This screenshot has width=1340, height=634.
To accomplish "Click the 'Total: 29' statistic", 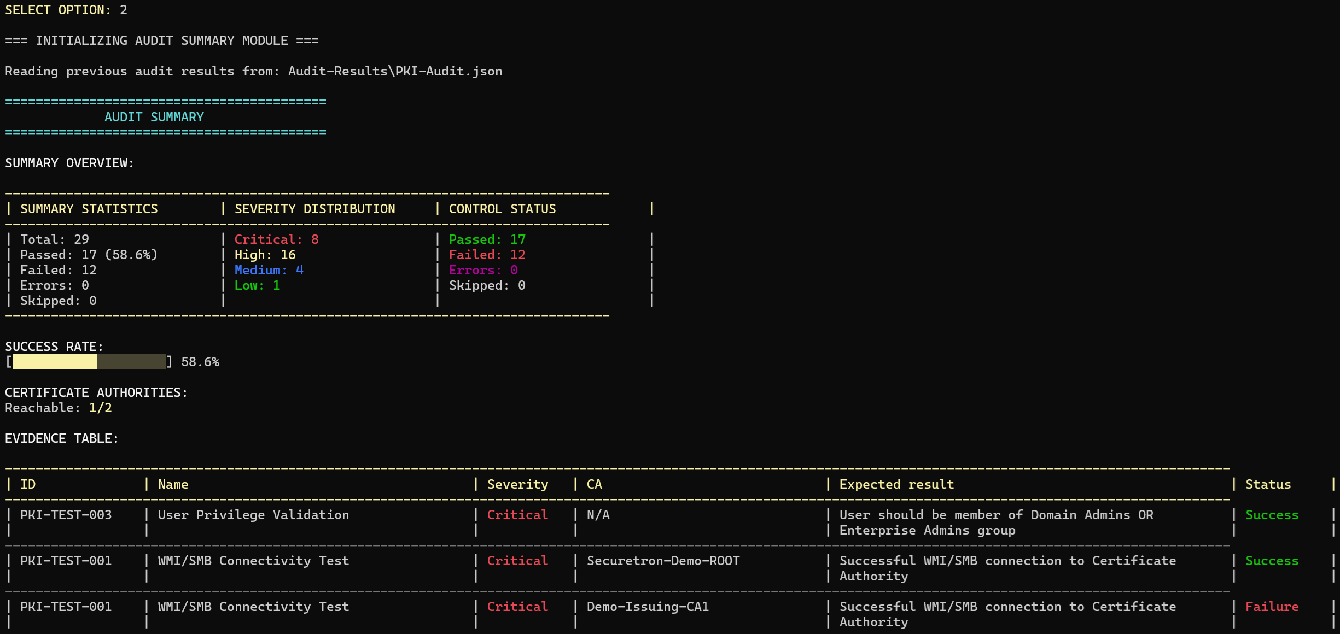I will [55, 239].
